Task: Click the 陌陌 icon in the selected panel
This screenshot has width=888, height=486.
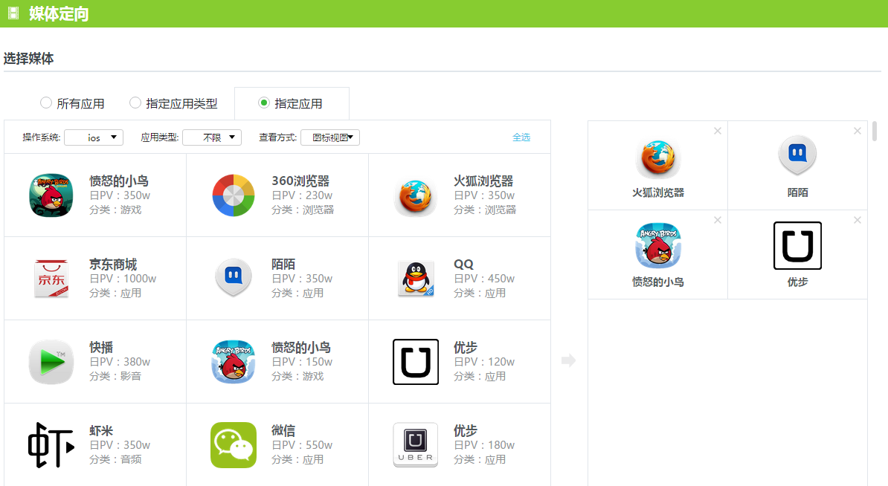Action: click(797, 155)
